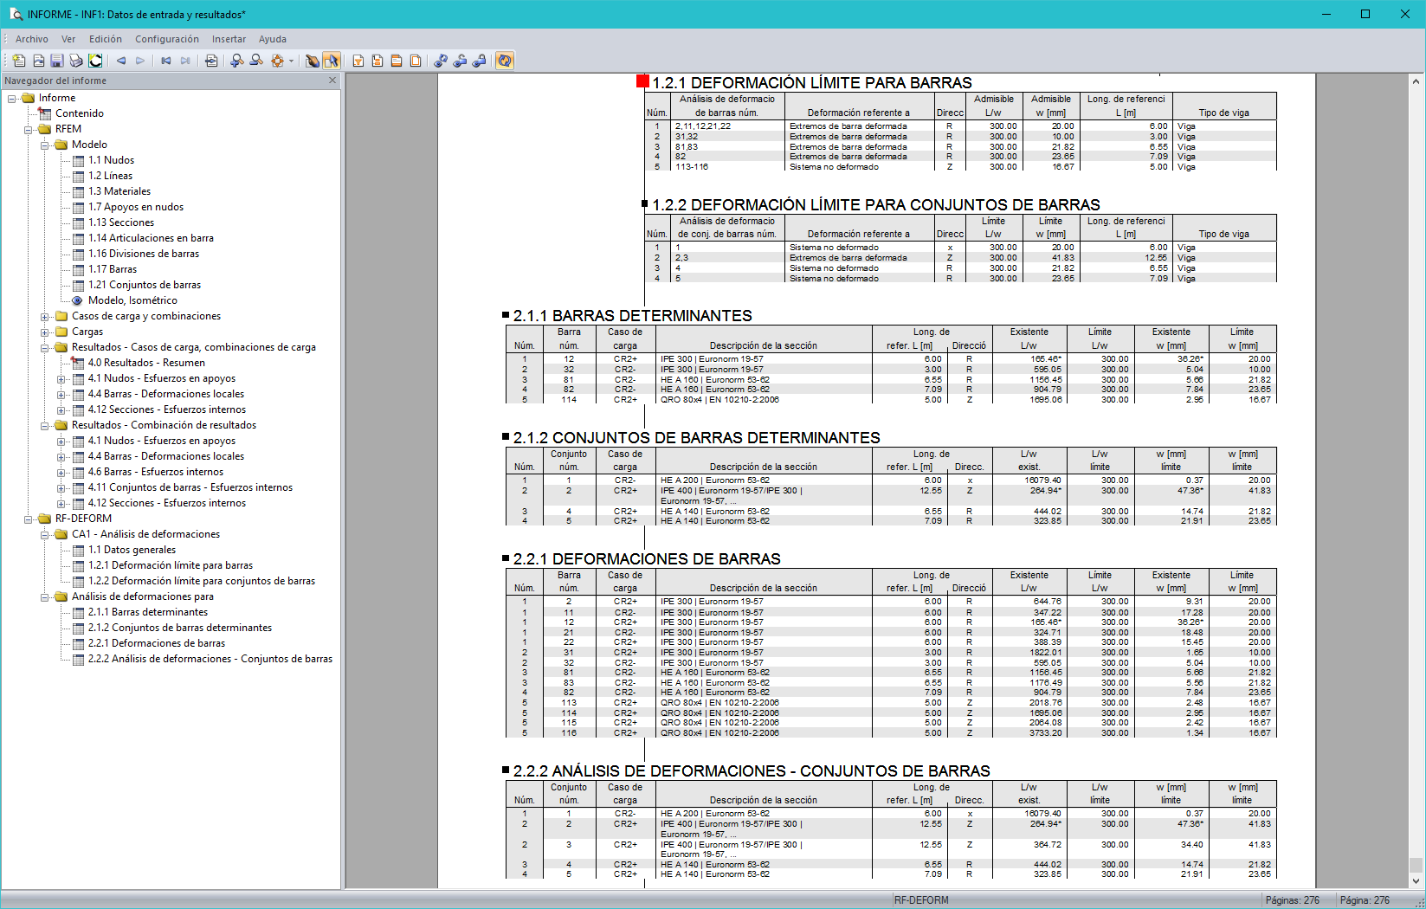This screenshot has height=909, width=1426.
Task: Click the vertical scrollbar thumb
Action: (x=1416, y=865)
